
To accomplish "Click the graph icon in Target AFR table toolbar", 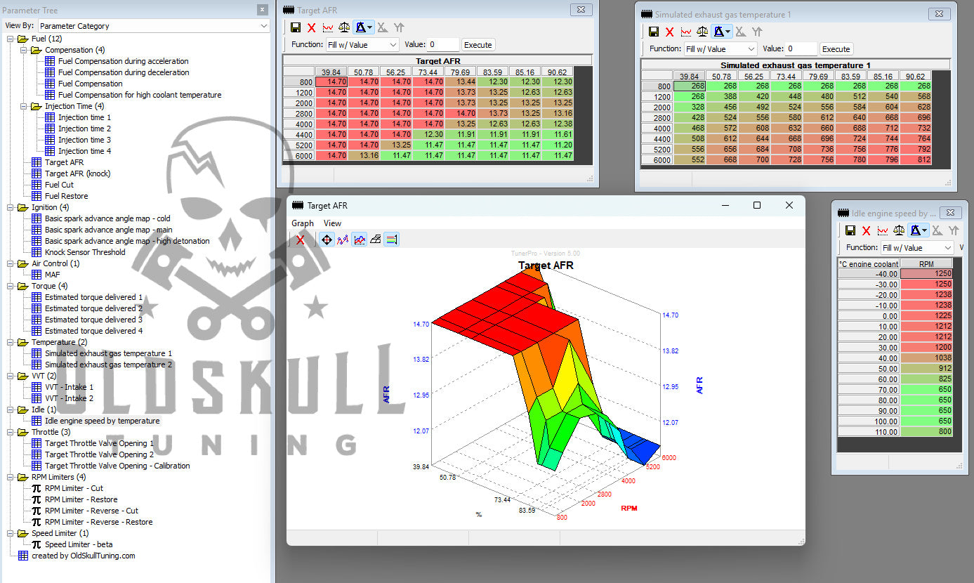I will [x=328, y=27].
